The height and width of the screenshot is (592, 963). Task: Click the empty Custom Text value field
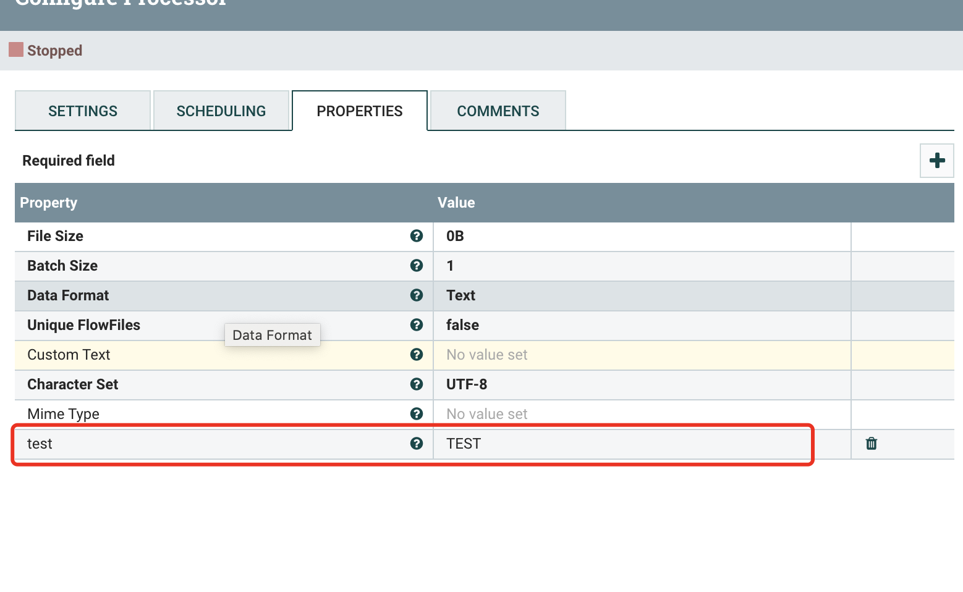[x=642, y=355]
